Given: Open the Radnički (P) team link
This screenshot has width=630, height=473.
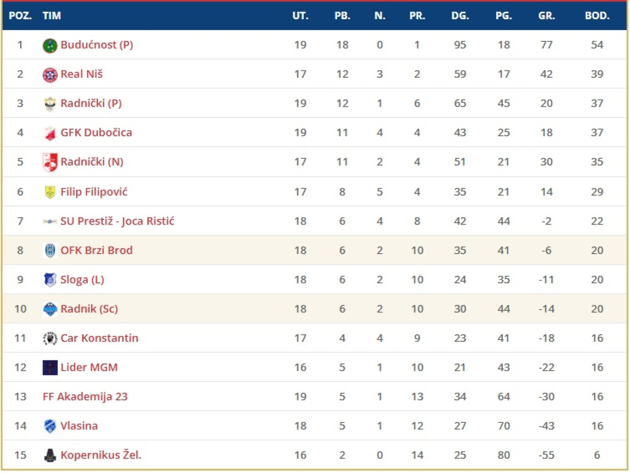Looking at the screenshot, I should 91,103.
